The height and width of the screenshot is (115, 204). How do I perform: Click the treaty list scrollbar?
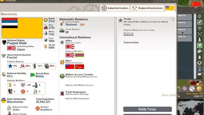195,46
